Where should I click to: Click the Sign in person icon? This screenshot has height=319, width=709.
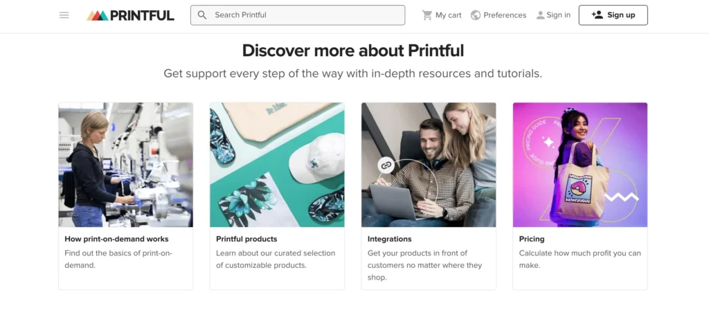pos(541,15)
